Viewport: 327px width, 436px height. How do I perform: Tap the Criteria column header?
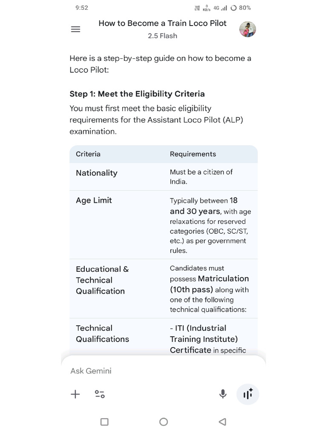pos(88,154)
